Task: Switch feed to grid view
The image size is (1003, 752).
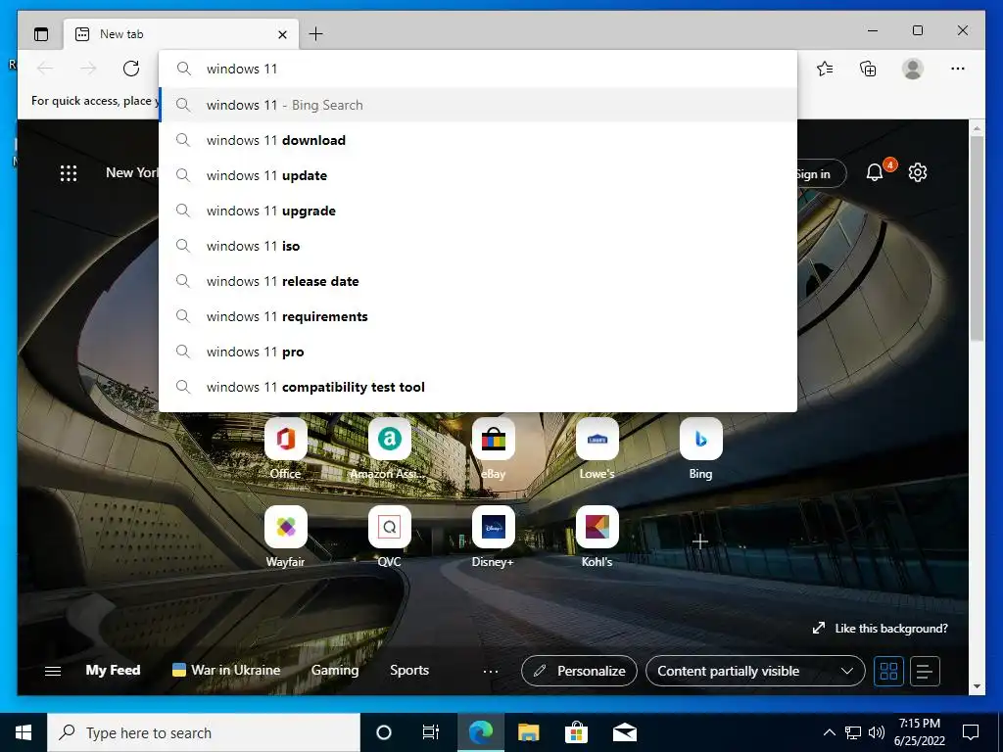Action: tap(888, 671)
